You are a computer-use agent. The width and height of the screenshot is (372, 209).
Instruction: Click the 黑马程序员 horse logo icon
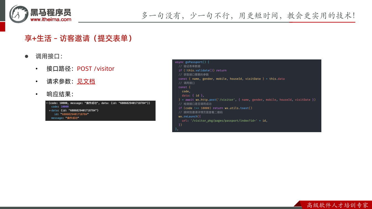click(x=19, y=14)
